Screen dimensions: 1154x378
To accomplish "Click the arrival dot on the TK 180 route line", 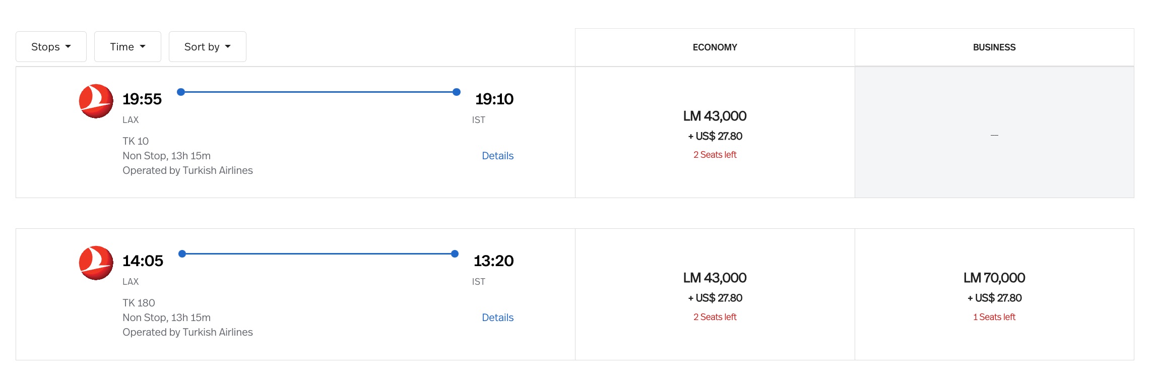I will click(455, 254).
